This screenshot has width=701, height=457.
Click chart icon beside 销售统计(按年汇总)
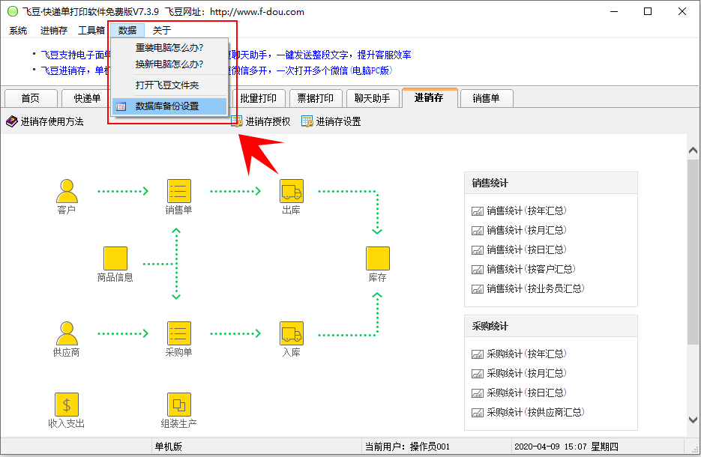click(x=478, y=211)
